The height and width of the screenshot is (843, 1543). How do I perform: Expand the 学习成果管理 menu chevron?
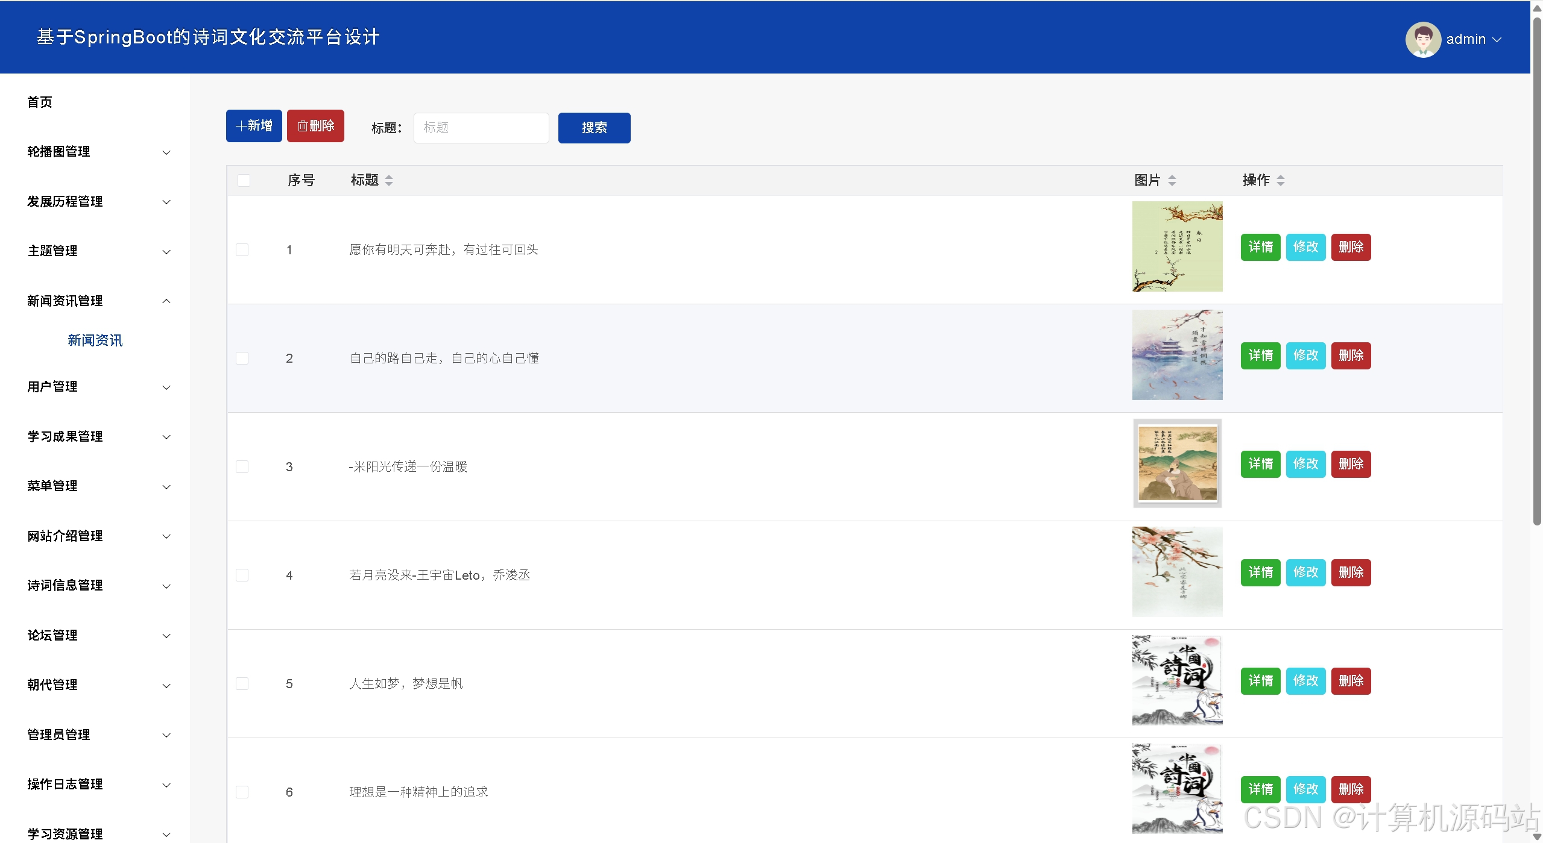(167, 437)
